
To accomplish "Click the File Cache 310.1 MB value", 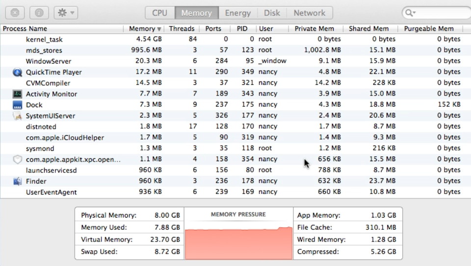I will pos(381,227).
